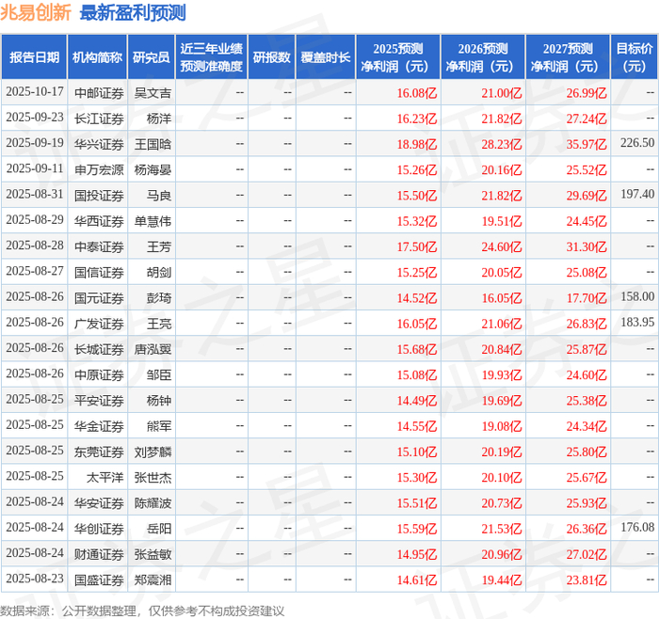
Task: Click 17.70亿 profit value
Action: pos(587,298)
